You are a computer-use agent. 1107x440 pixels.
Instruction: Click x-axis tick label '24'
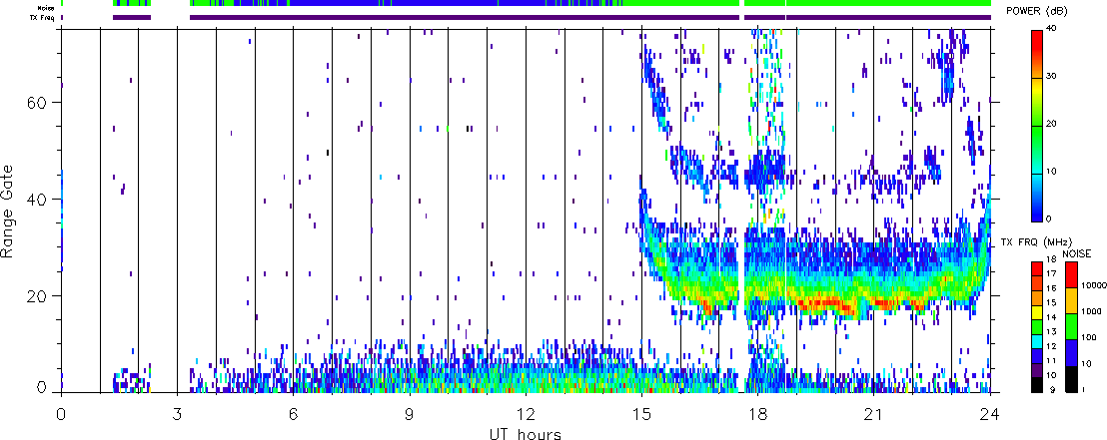(x=990, y=413)
